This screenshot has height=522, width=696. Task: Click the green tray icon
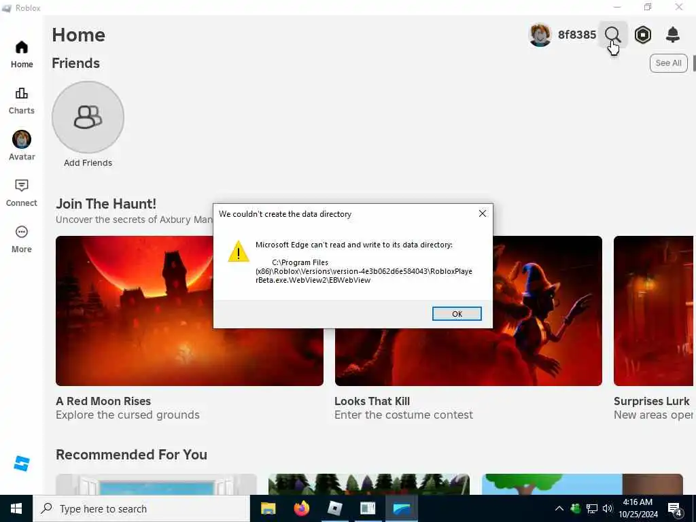(575, 508)
